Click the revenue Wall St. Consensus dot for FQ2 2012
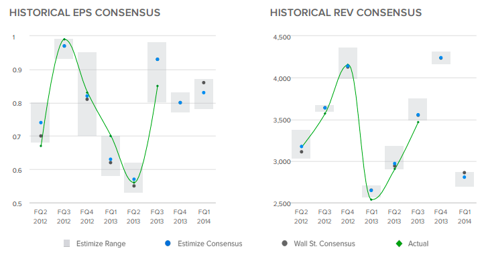This screenshot has height=259, width=484. pos(302,152)
